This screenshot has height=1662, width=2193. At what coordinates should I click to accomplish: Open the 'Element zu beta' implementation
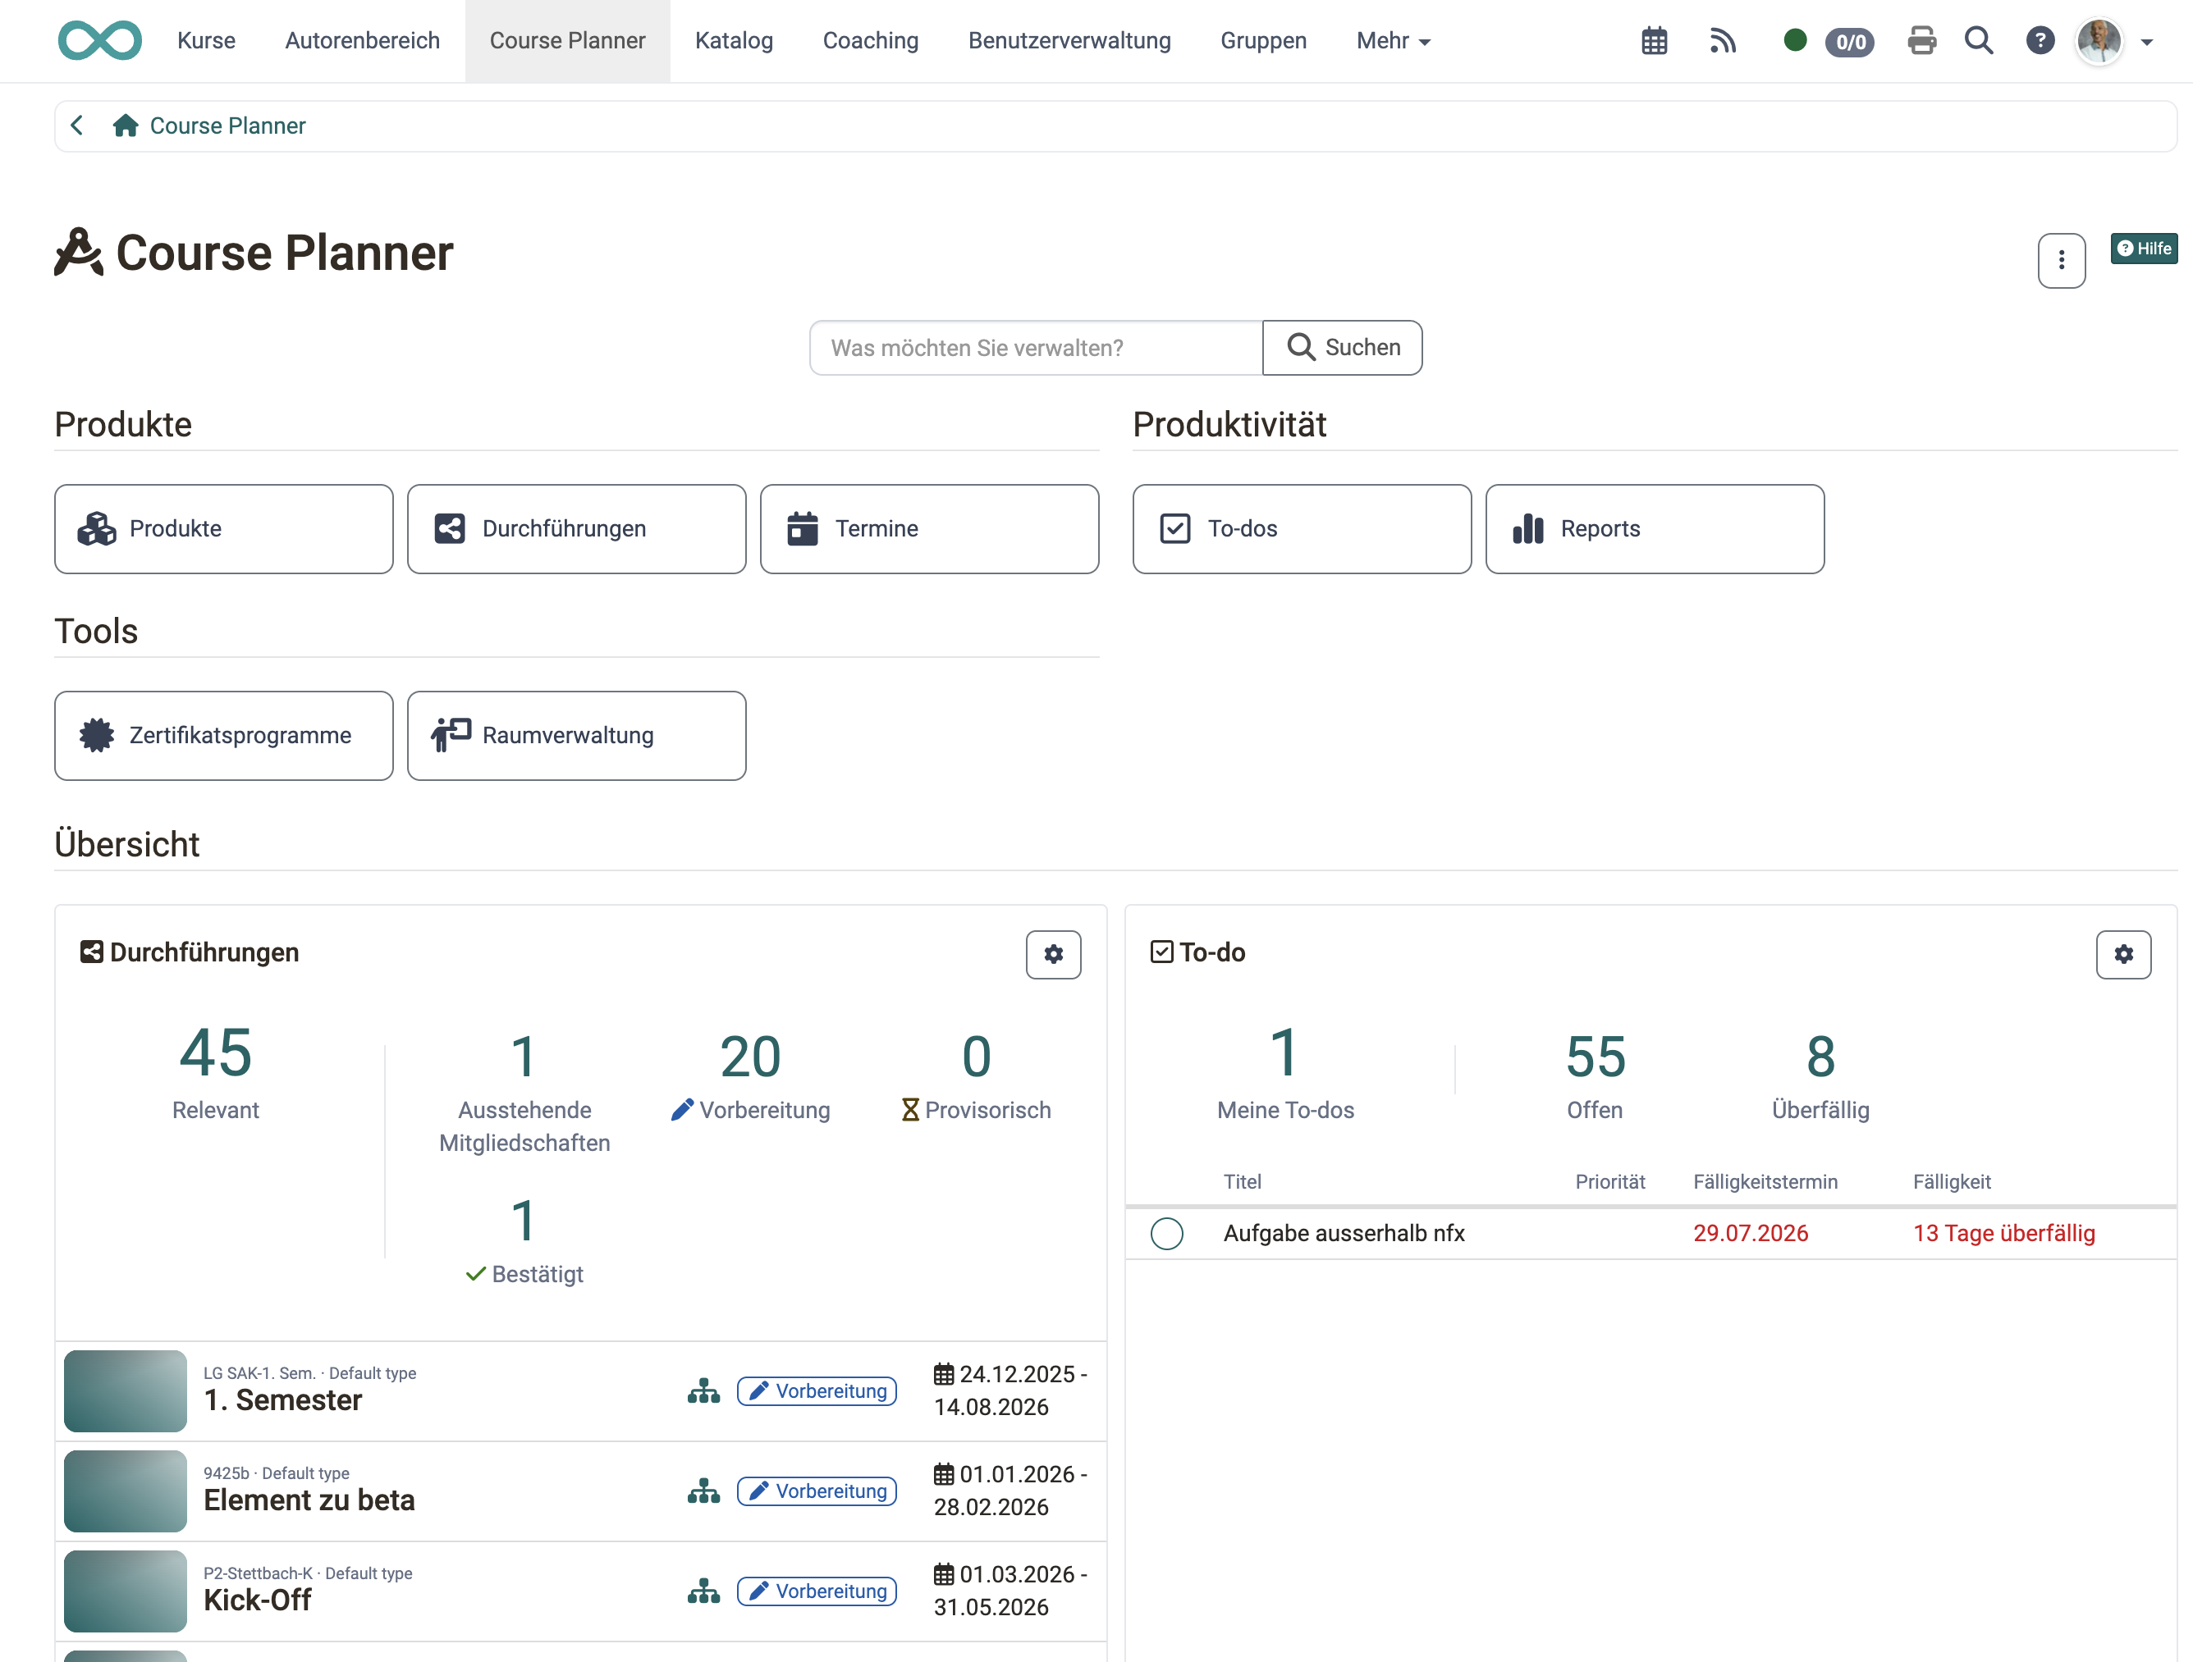pyautogui.click(x=309, y=1500)
